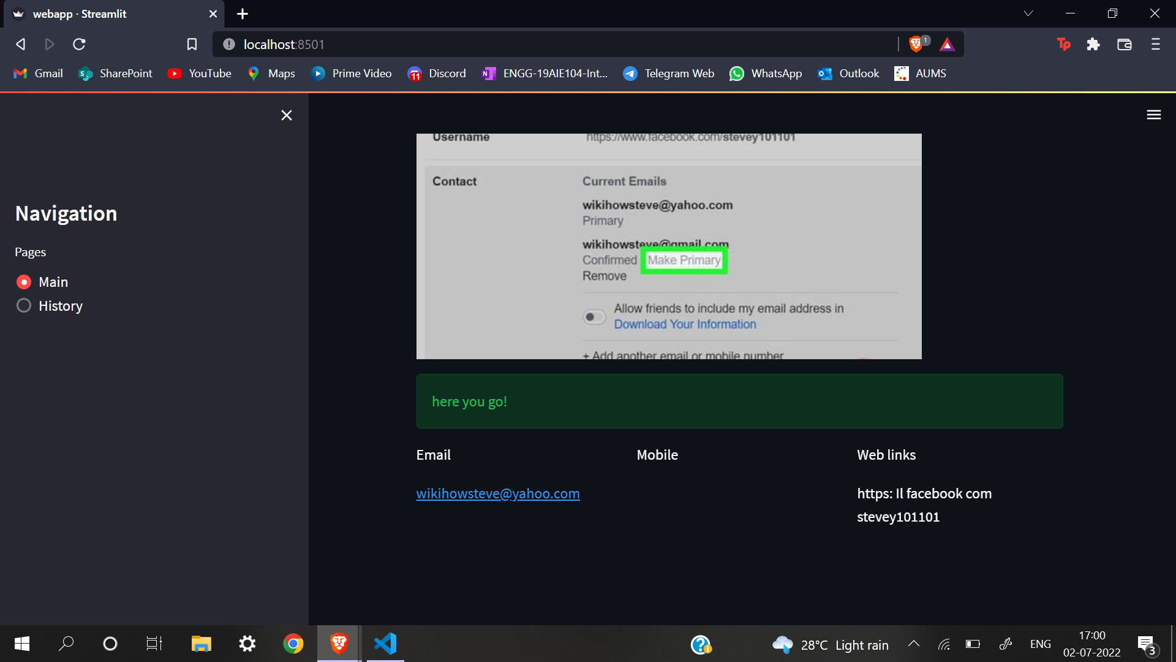
Task: Click the browser back arrow
Action: point(20,44)
